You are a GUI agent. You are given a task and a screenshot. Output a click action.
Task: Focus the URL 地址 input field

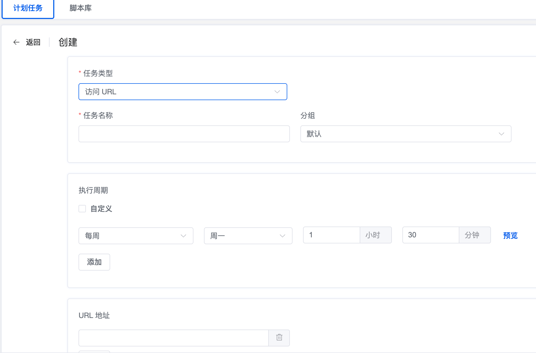(x=174, y=338)
